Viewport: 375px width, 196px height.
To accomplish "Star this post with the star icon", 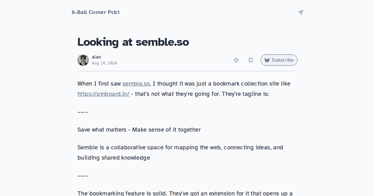I will [236, 60].
